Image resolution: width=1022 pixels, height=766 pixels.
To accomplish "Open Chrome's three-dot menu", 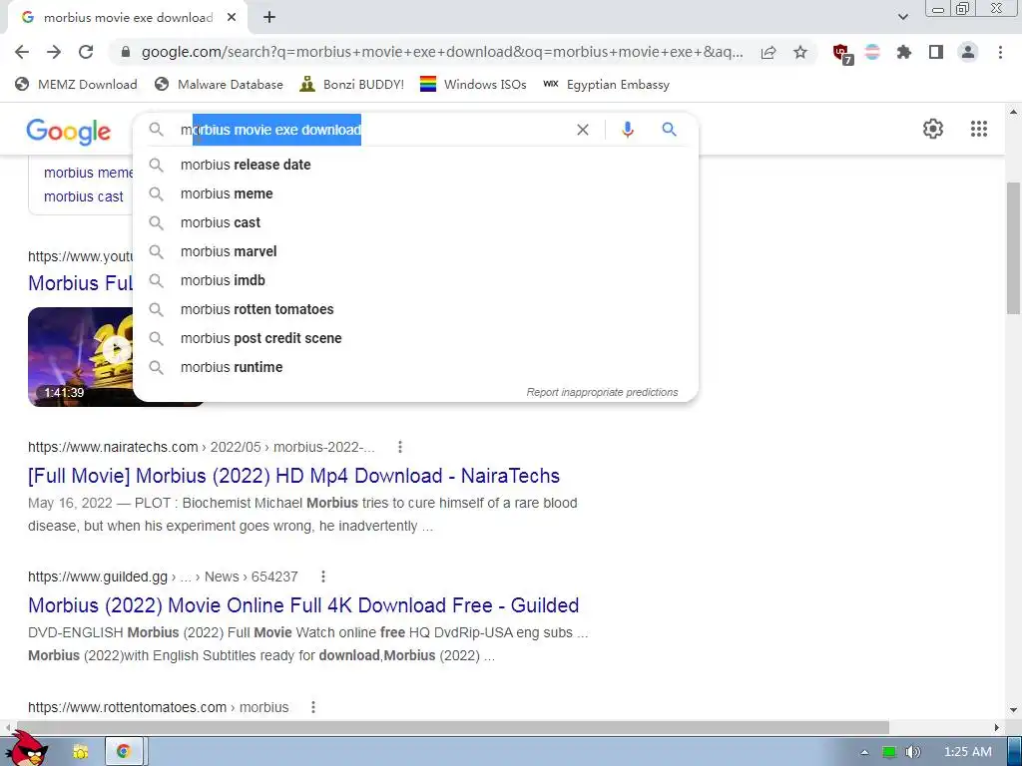I will click(x=1000, y=52).
